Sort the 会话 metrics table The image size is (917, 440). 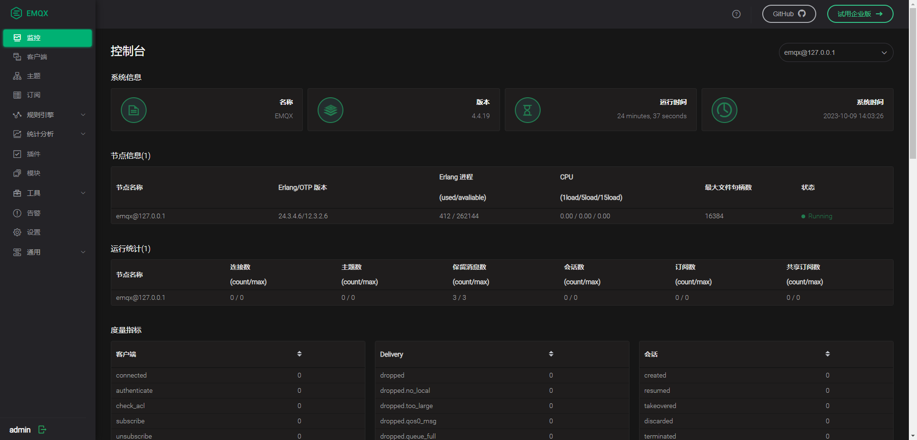(828, 354)
